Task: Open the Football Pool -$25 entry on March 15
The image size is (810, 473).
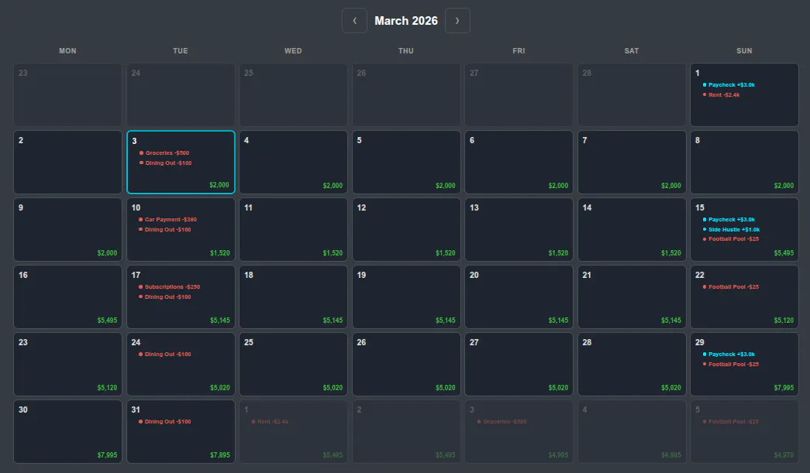Action: pyautogui.click(x=730, y=238)
